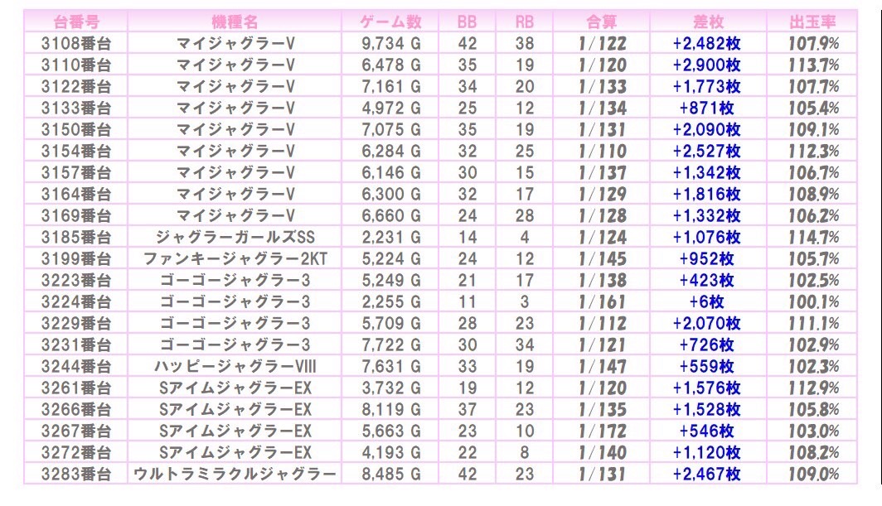
Task: Click the 114.7% payout rate
Action: [813, 237]
